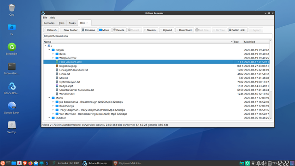Open the Help menu

(52, 18)
